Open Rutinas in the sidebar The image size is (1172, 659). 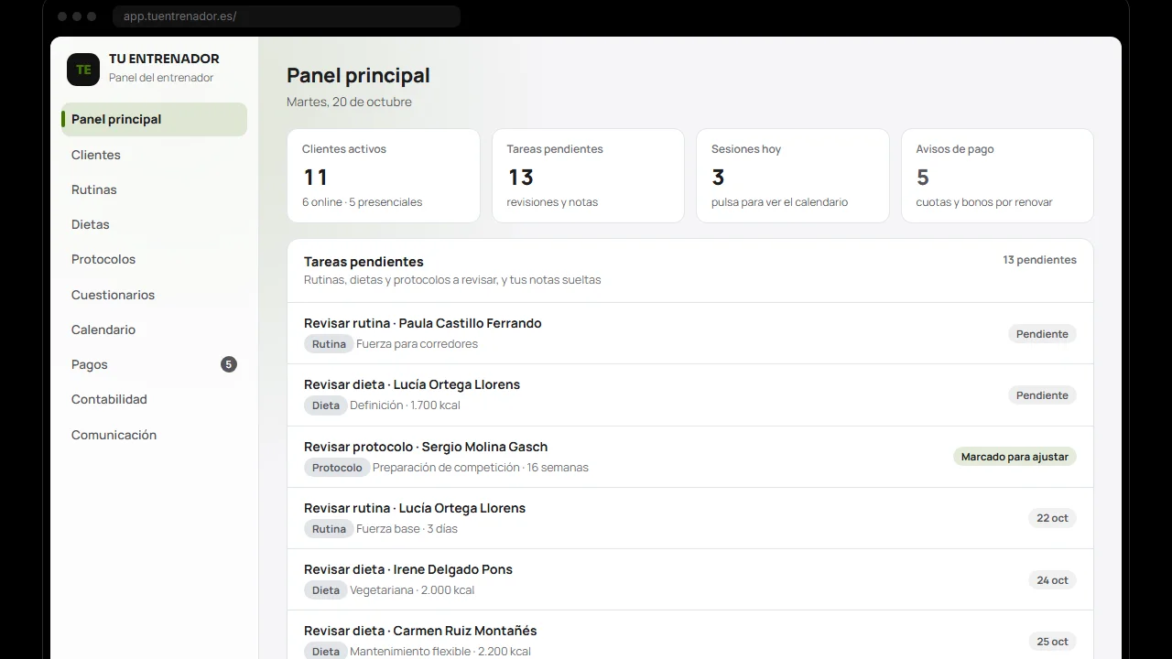pyautogui.click(x=154, y=189)
